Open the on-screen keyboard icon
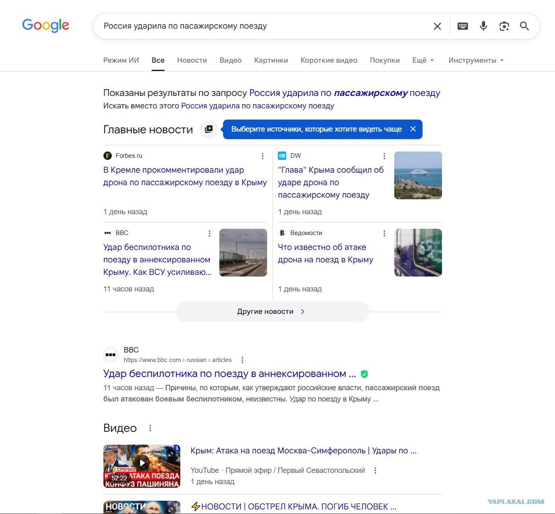This screenshot has width=555, height=514. coord(462,26)
